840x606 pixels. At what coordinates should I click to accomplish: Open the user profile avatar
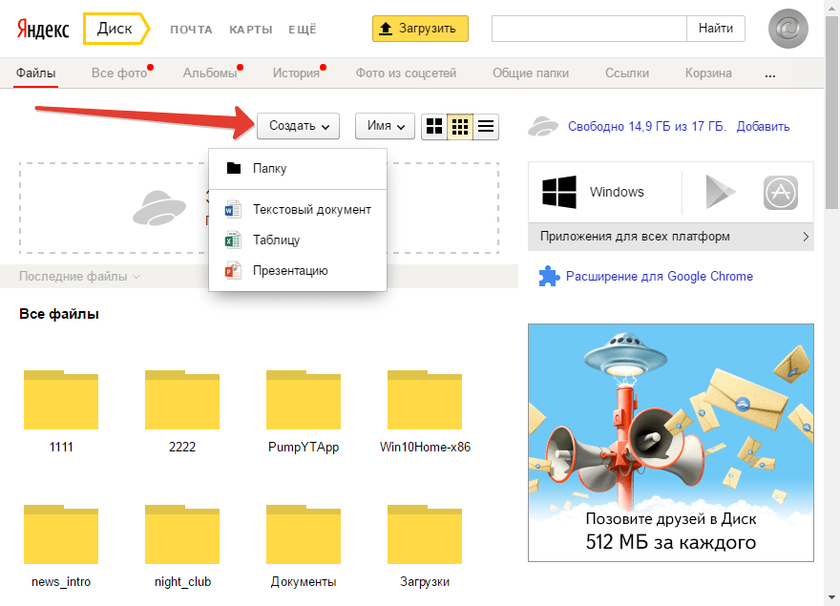point(788,29)
